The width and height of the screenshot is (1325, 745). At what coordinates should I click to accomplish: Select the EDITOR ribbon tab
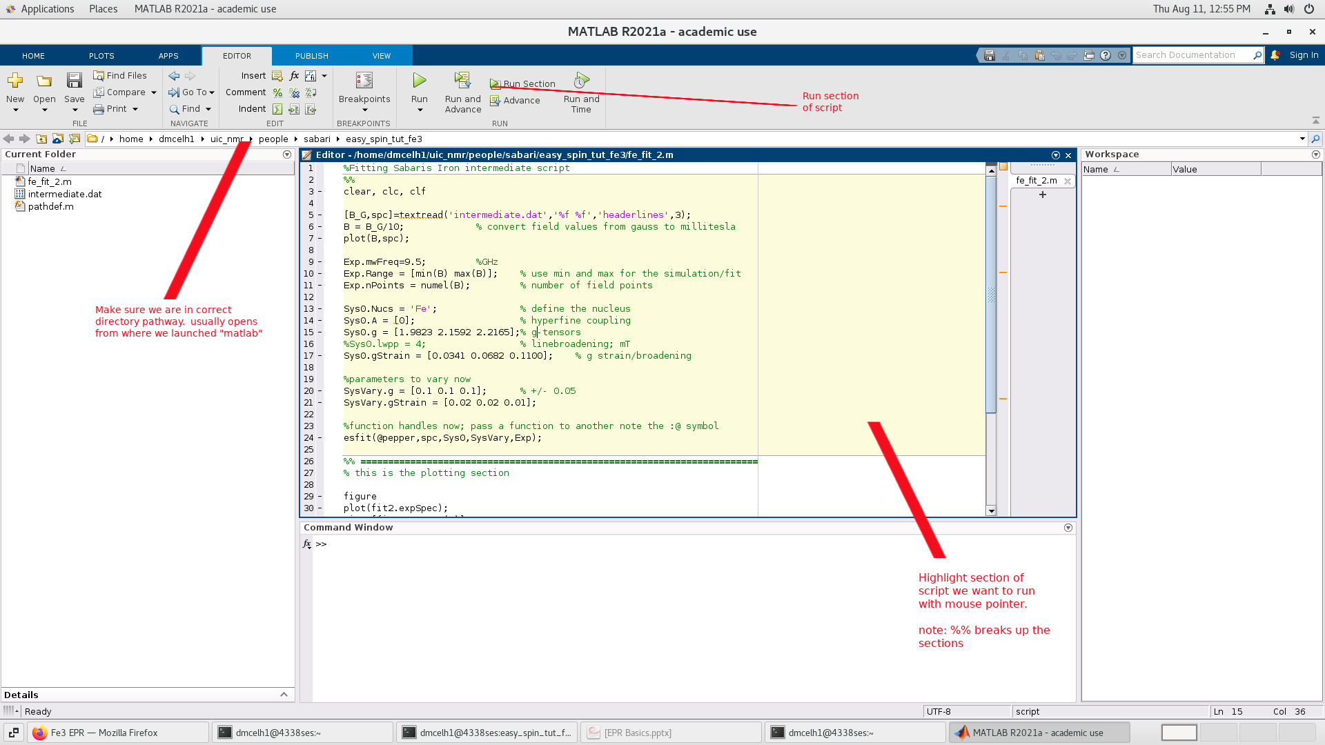pyautogui.click(x=236, y=55)
